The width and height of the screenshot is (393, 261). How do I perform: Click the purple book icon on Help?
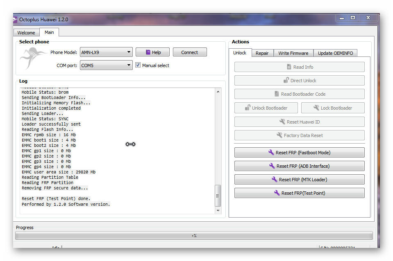pos(148,52)
